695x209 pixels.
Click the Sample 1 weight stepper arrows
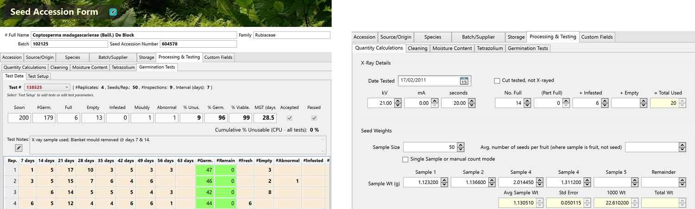(444, 183)
